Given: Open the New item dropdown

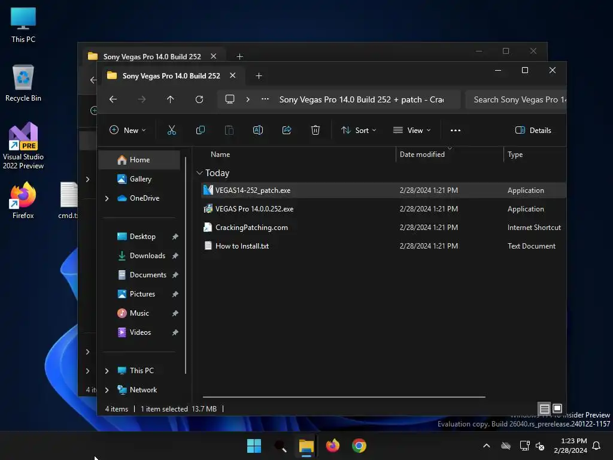Looking at the screenshot, I should [128, 130].
